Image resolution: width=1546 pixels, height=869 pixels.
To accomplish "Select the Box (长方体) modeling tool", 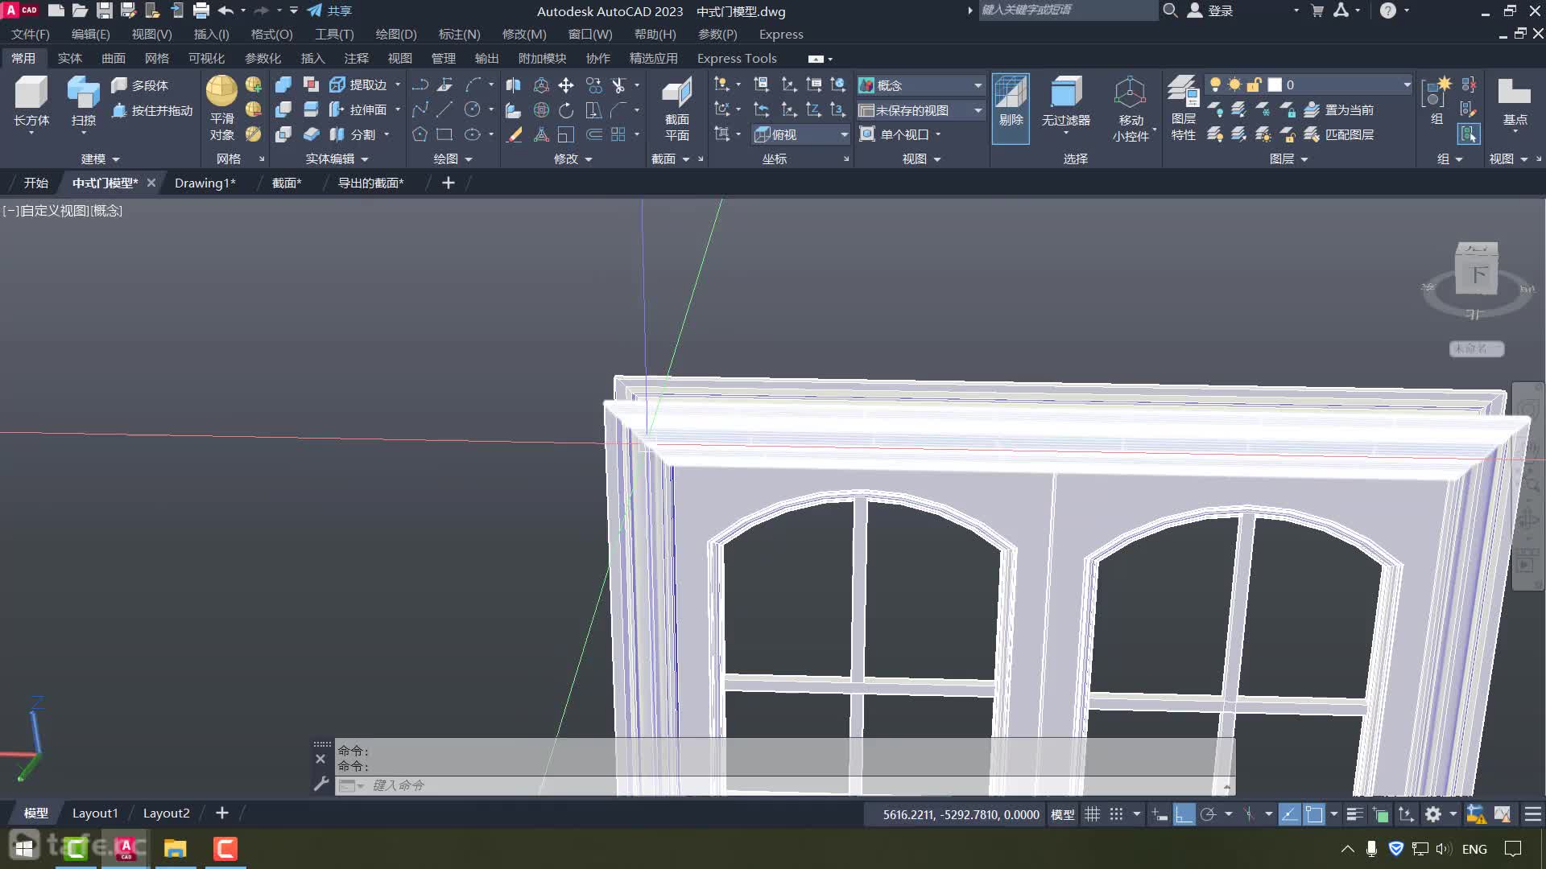I will point(31,101).
